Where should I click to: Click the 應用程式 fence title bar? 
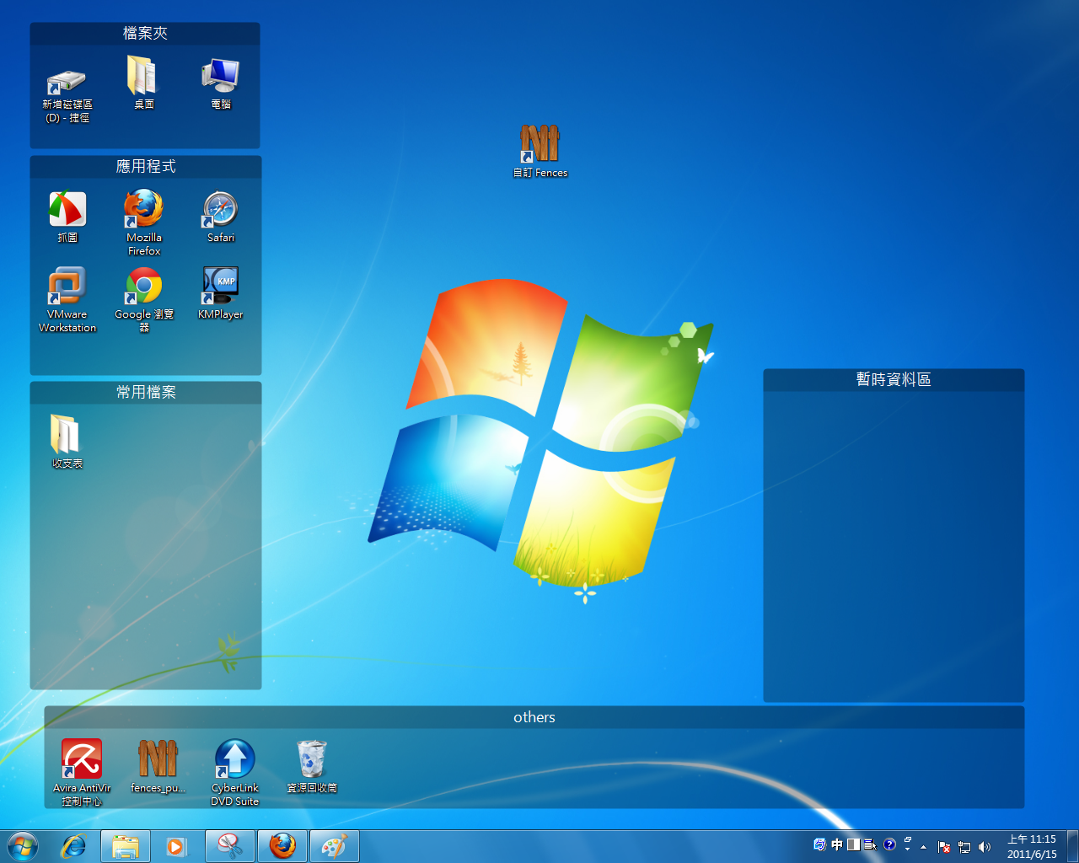click(146, 167)
